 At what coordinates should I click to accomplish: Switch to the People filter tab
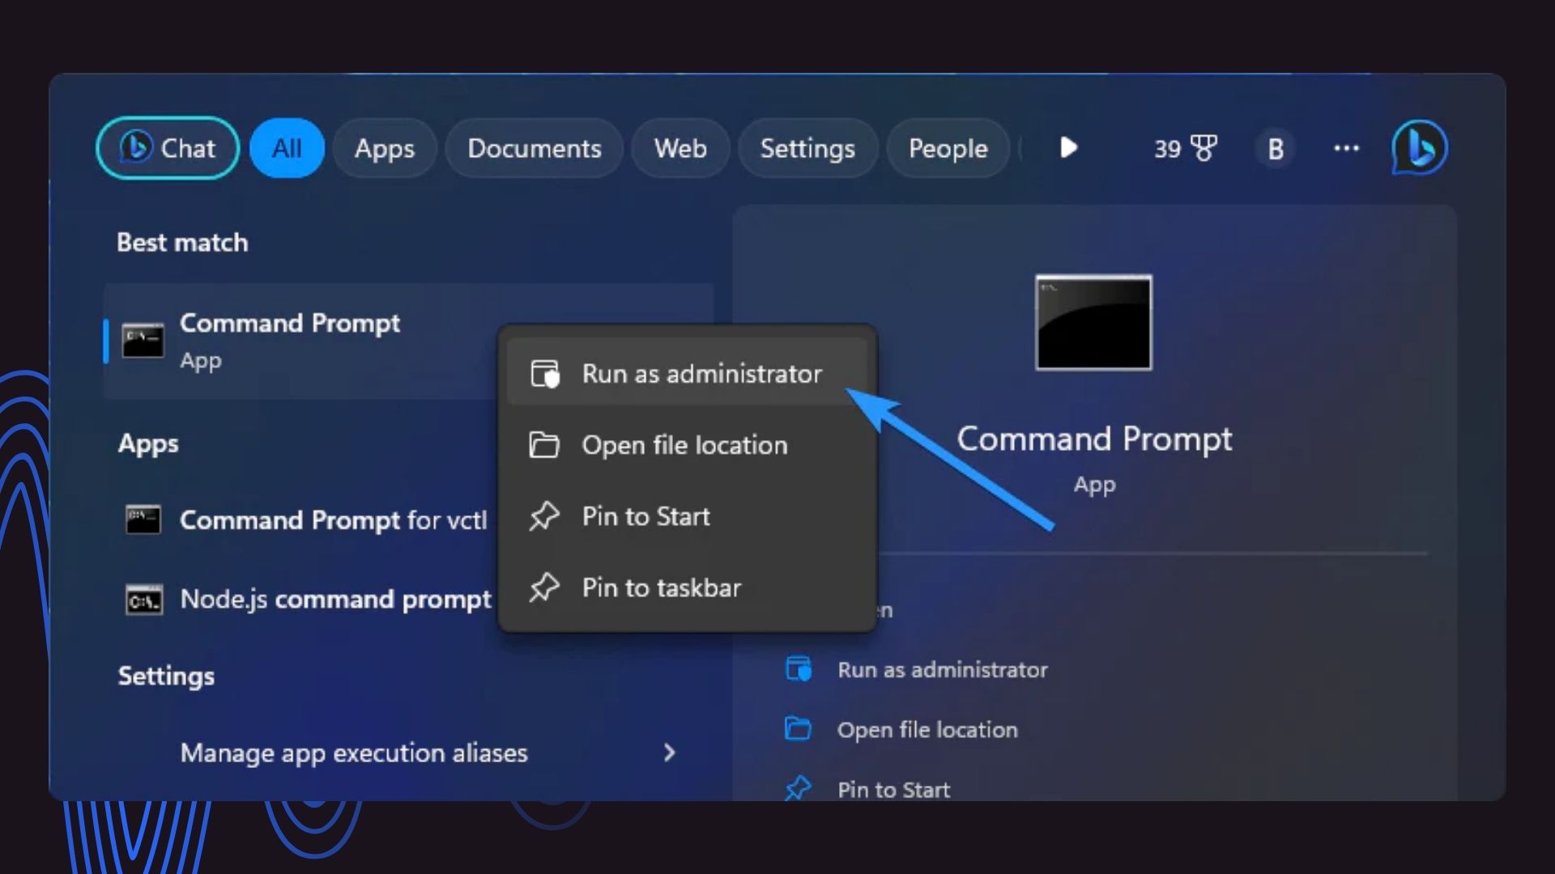pyautogui.click(x=948, y=148)
